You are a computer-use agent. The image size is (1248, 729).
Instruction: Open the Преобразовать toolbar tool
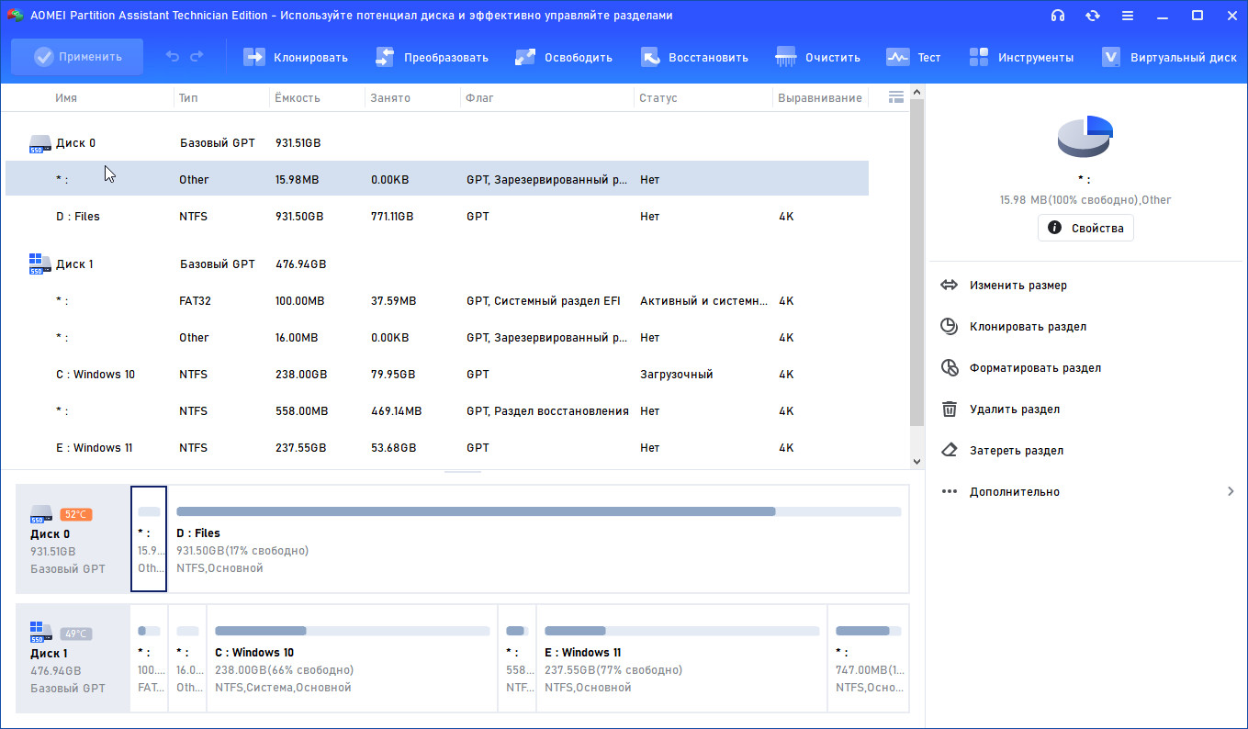[x=385, y=57]
